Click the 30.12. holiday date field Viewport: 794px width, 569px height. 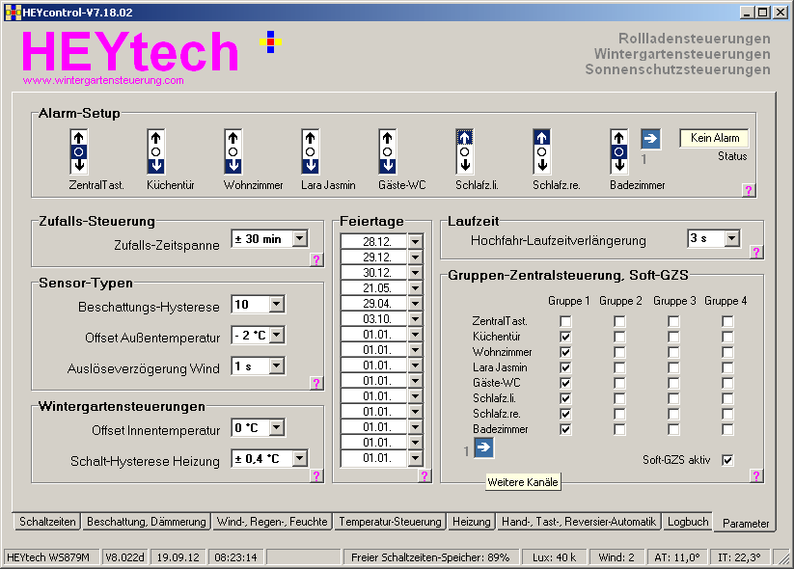pos(374,272)
